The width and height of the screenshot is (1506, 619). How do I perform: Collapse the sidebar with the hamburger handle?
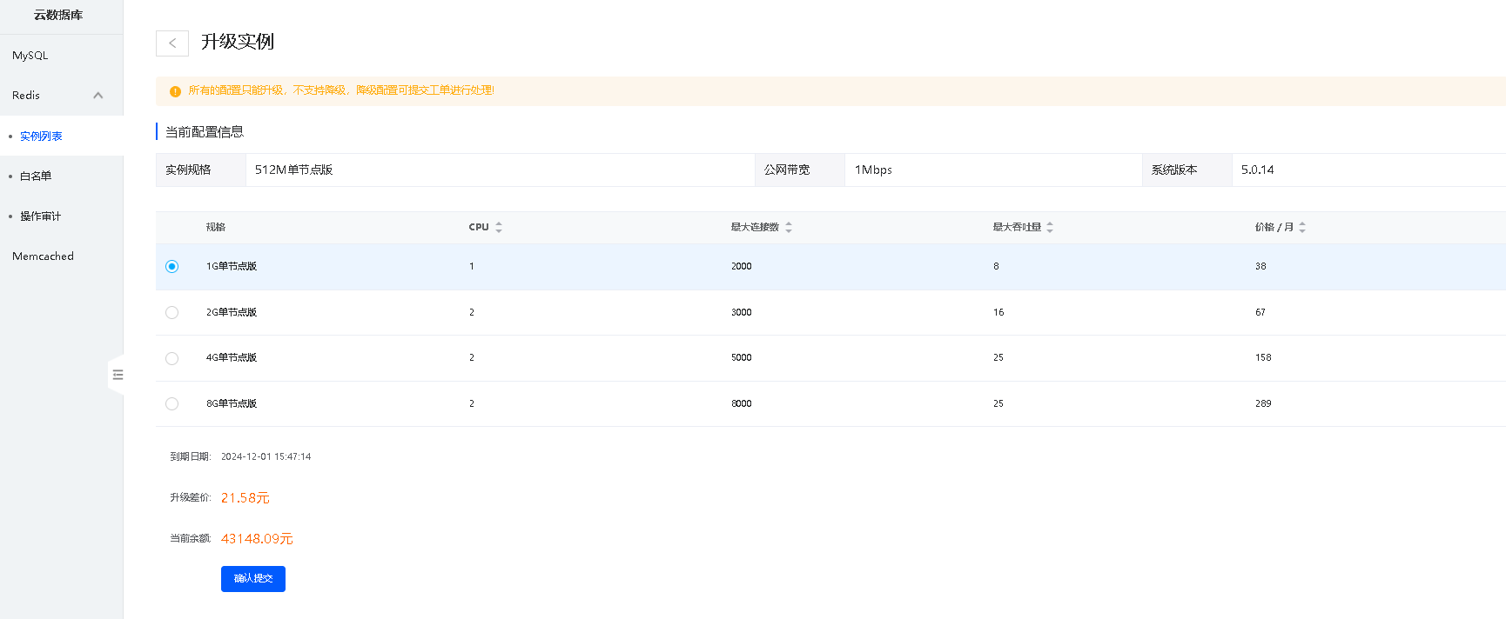(x=118, y=375)
